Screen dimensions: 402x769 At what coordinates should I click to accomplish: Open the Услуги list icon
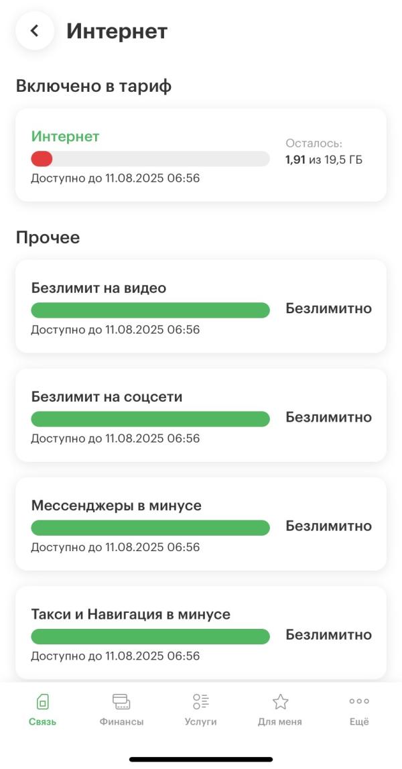coord(200,701)
